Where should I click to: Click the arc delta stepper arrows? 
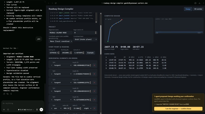[x=80, y=108]
